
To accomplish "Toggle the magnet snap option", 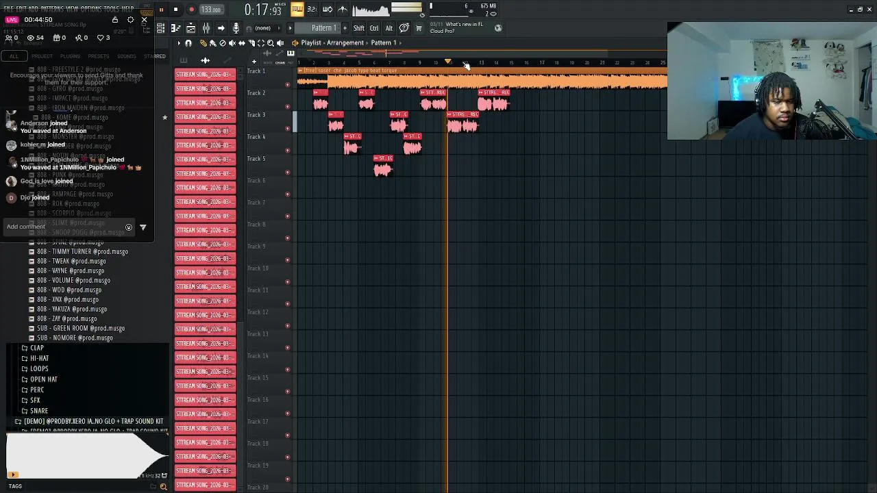I will 188,42.
